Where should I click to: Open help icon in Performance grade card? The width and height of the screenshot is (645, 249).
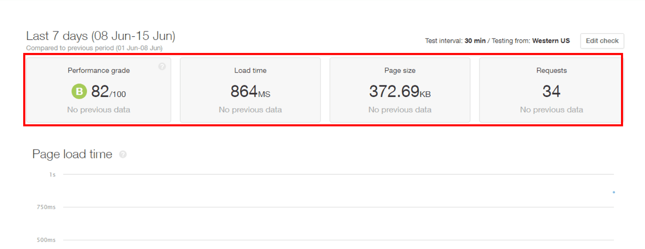[162, 67]
